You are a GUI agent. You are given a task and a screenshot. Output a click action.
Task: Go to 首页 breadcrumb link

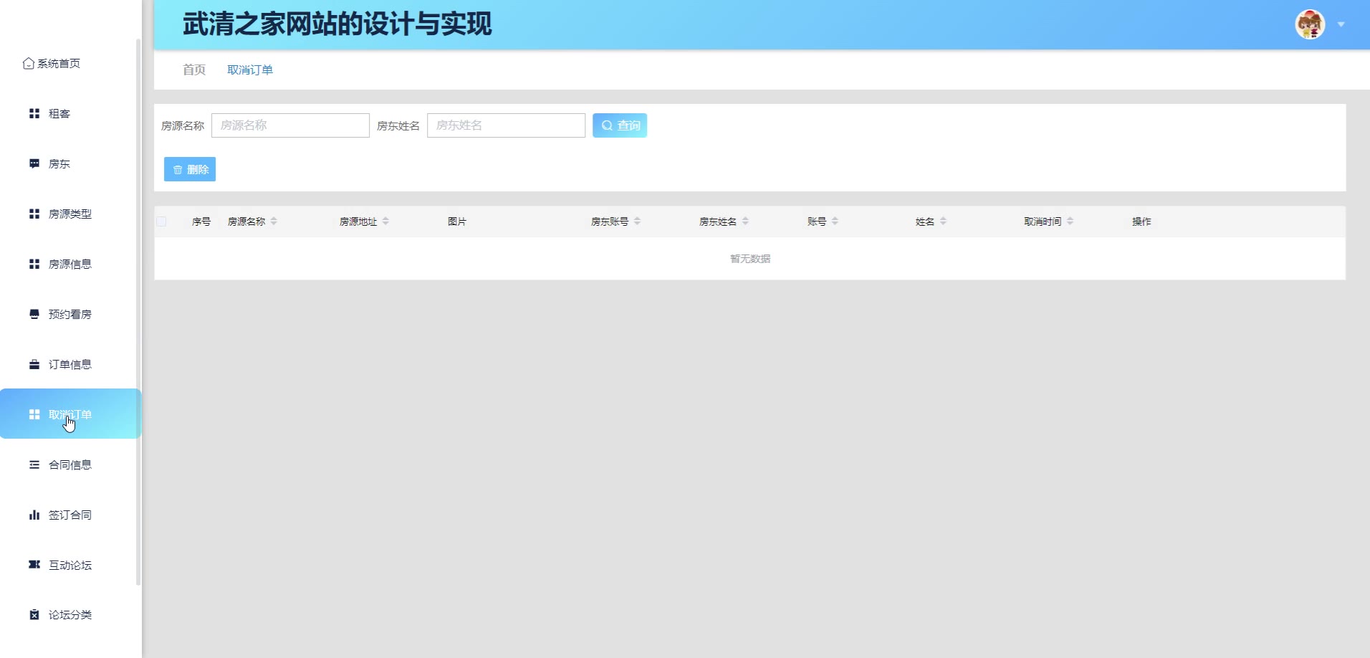click(x=193, y=70)
